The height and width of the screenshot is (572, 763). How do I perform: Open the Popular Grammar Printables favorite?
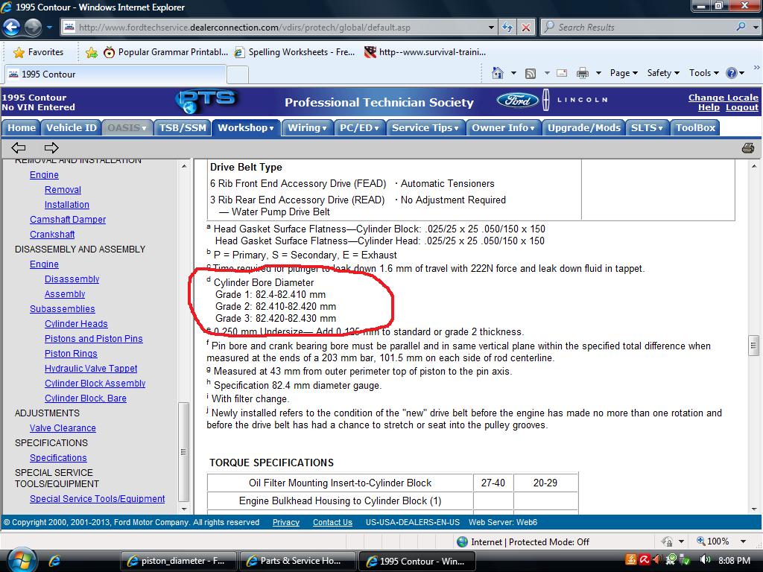point(165,52)
